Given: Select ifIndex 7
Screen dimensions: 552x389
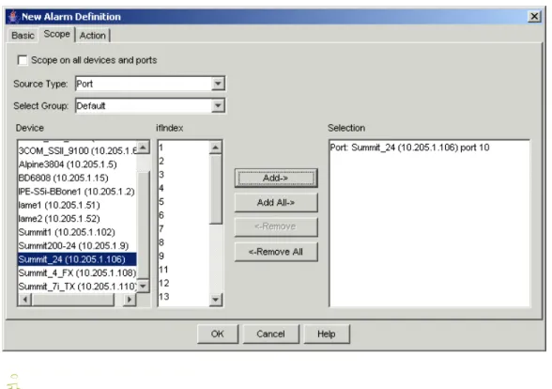Looking at the screenshot, I should (x=183, y=229).
